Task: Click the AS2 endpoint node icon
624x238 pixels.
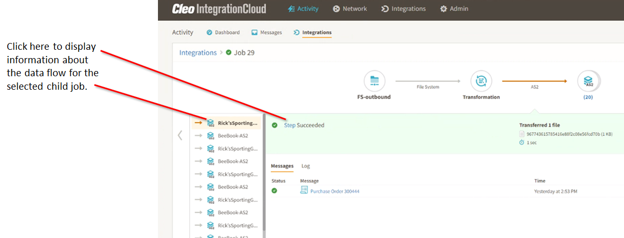Action: click(588, 81)
